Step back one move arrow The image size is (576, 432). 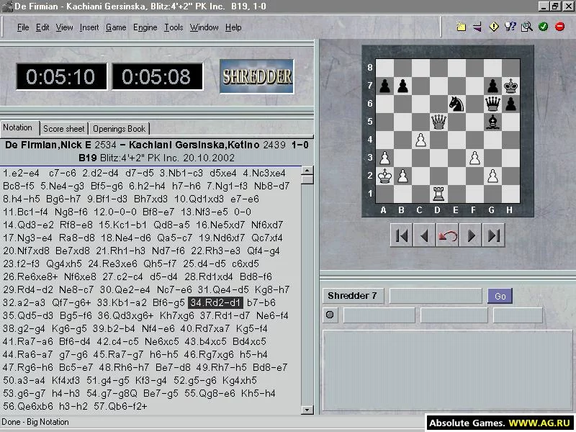coord(424,235)
